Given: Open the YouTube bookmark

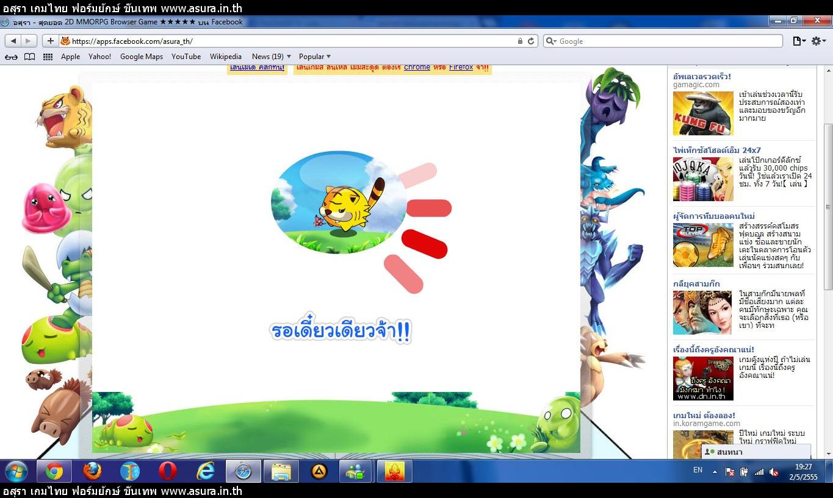Looking at the screenshot, I should [186, 57].
